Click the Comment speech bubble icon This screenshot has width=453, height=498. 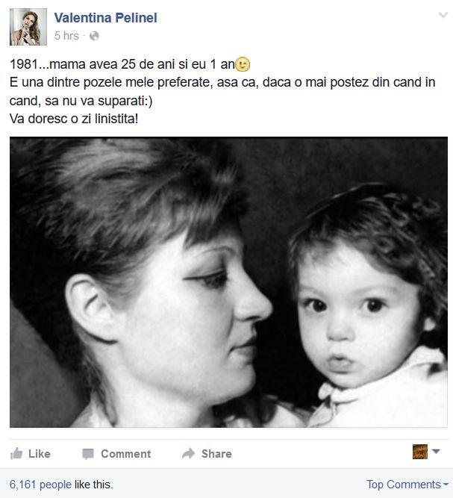coord(88,454)
